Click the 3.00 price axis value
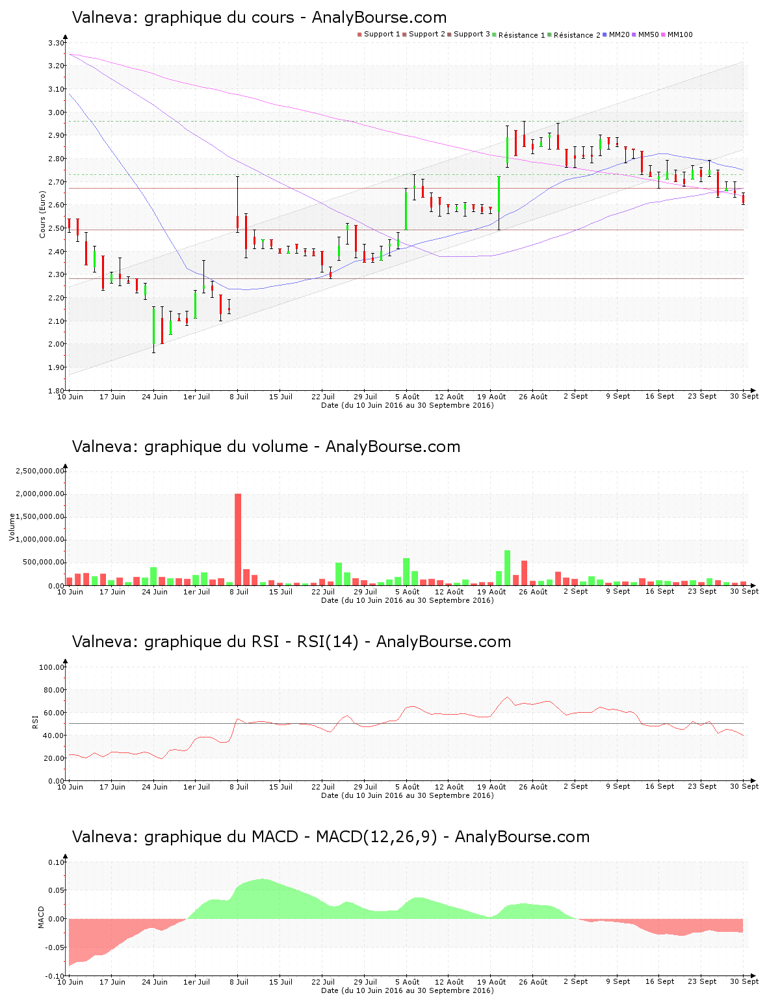The width and height of the screenshot is (780, 1008). pyautogui.click(x=56, y=113)
